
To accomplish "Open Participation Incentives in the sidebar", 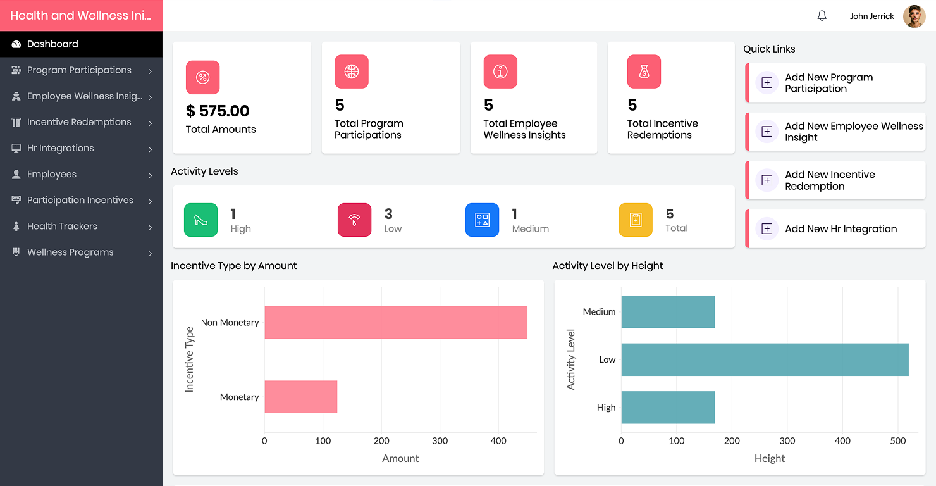I will pyautogui.click(x=80, y=200).
